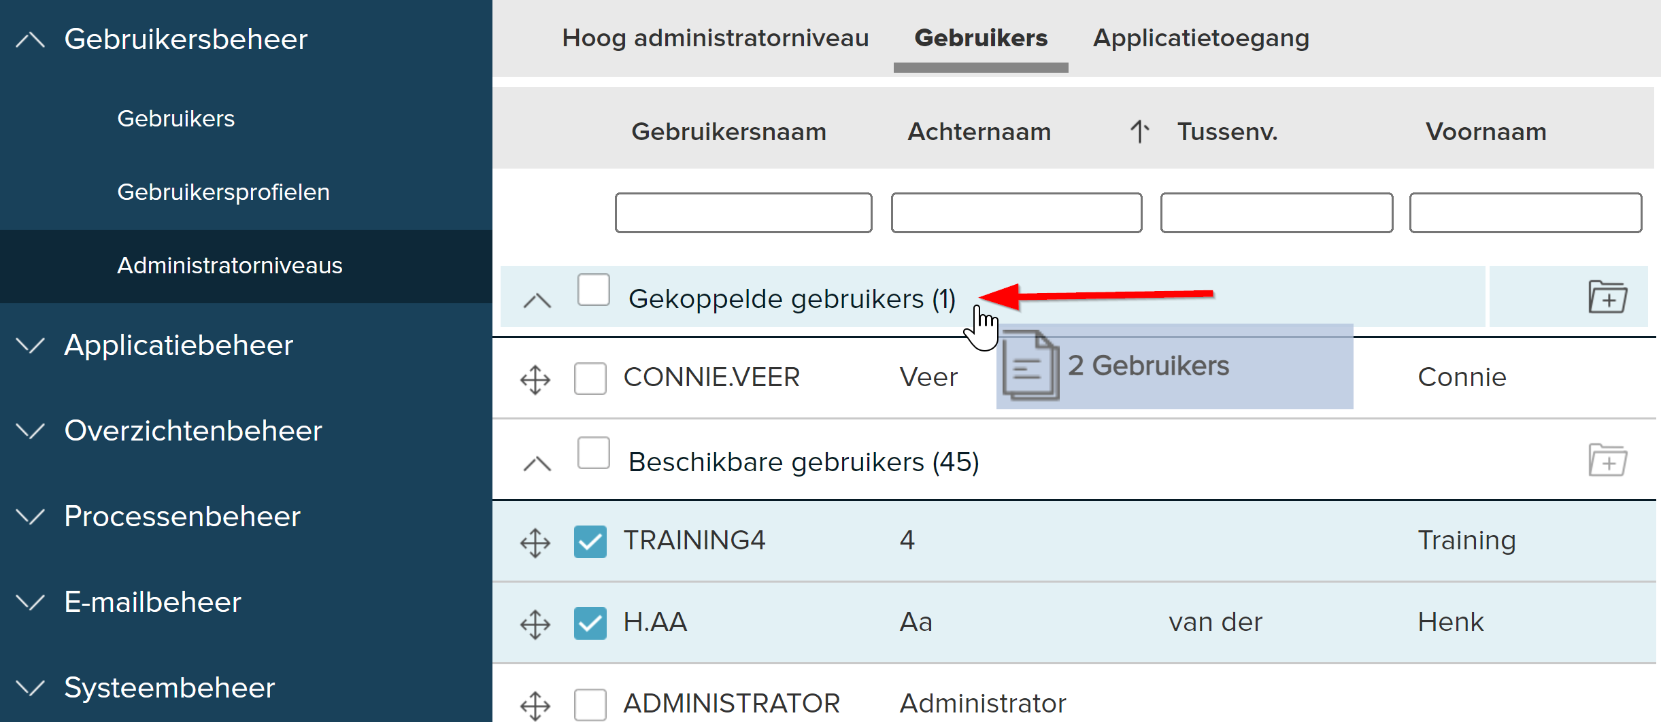Image resolution: width=1661 pixels, height=722 pixels.
Task: Uncheck the TRAINING4 checkbox
Action: click(x=590, y=541)
